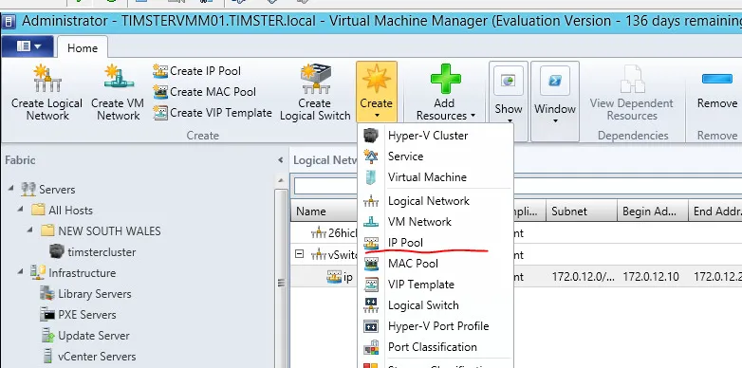Click the Logical Network icon in the dropdown menu
Screen dimensions: 742x368
pos(371,201)
